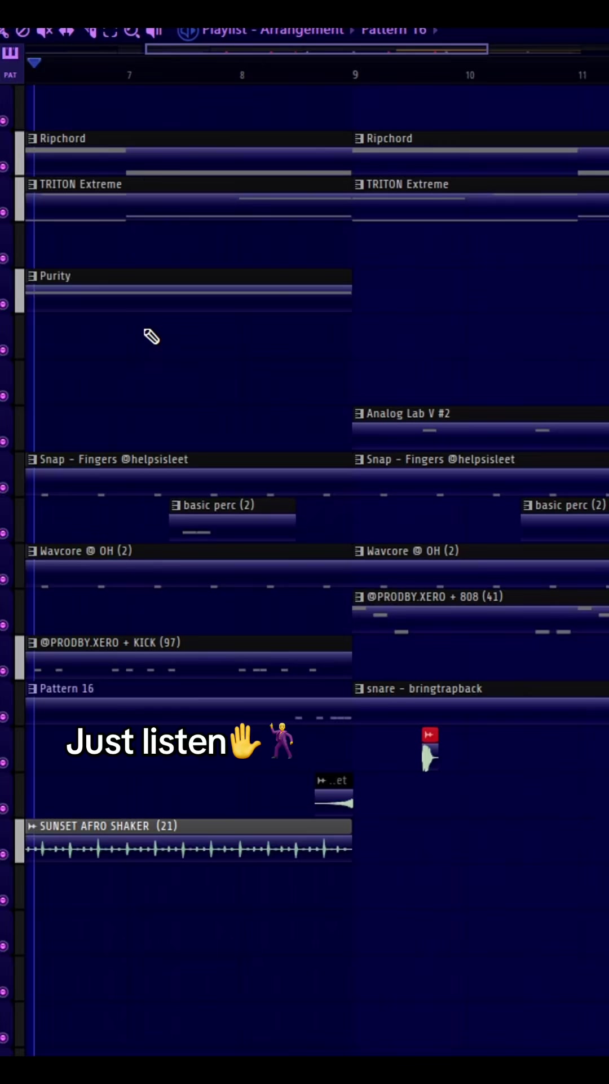609x1084 pixels.
Task: Select the @PRODBY.XERO + KICK (97) clip title
Action: coord(110,642)
